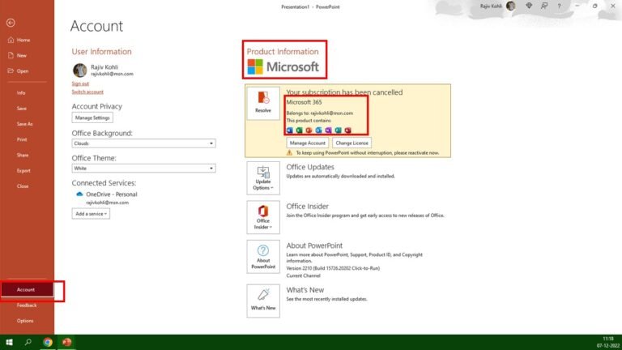The image size is (622, 350).
Task: Choose Save As from the sidebar
Action: 24,124
